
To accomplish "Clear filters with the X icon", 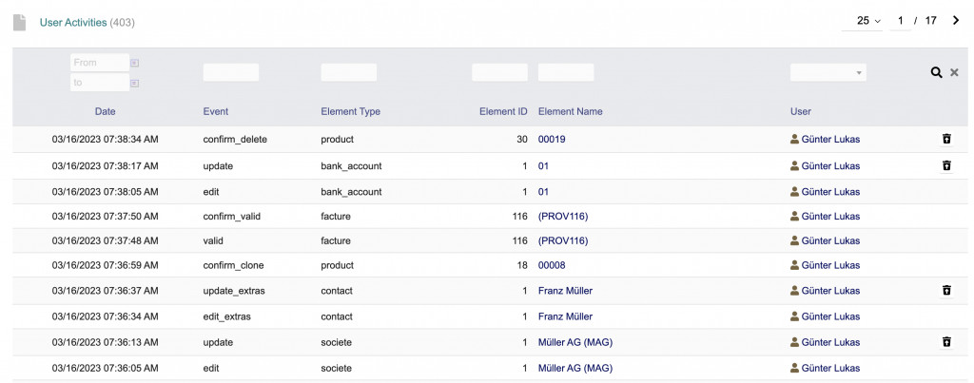I will coord(954,73).
